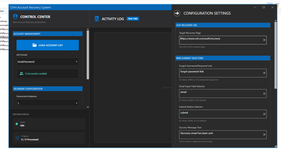The width and height of the screenshot is (281, 153).
Task: Open the List Format dropdown
Action: tap(47, 62)
